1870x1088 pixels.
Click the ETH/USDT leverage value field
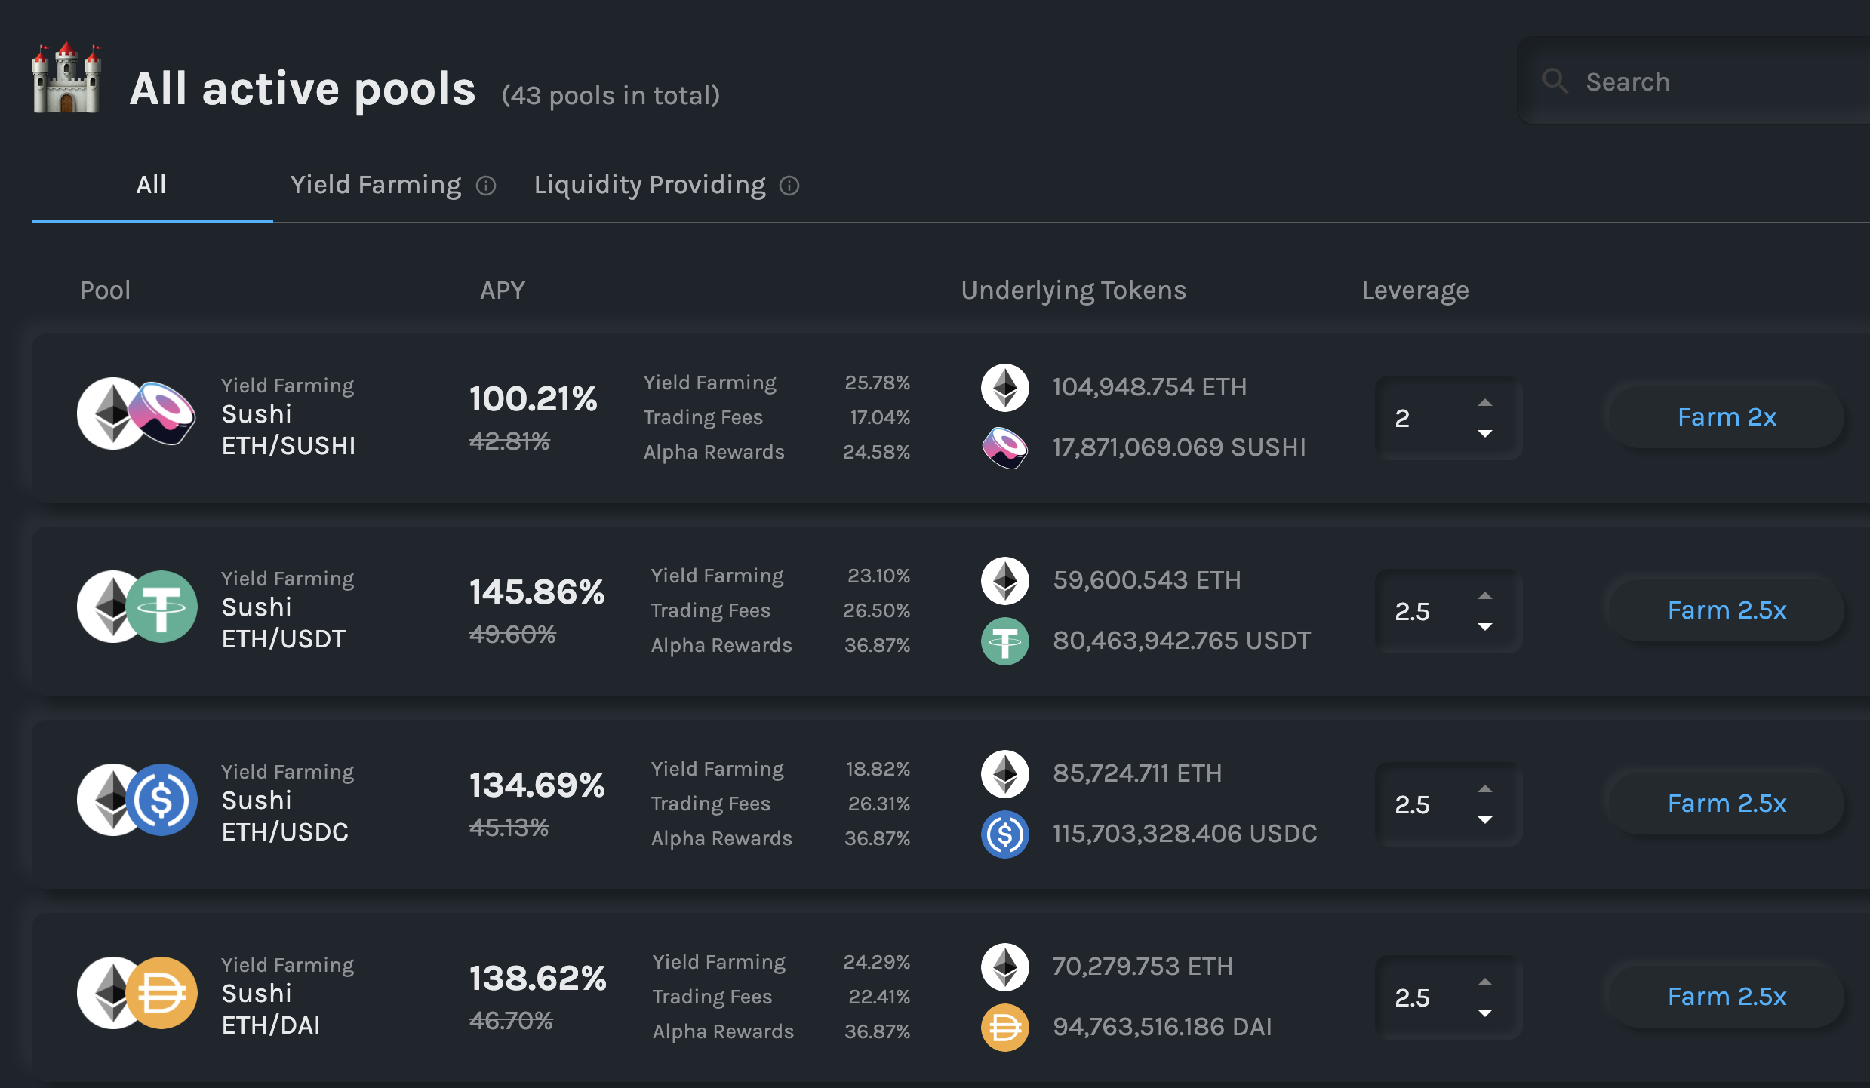coord(1448,611)
